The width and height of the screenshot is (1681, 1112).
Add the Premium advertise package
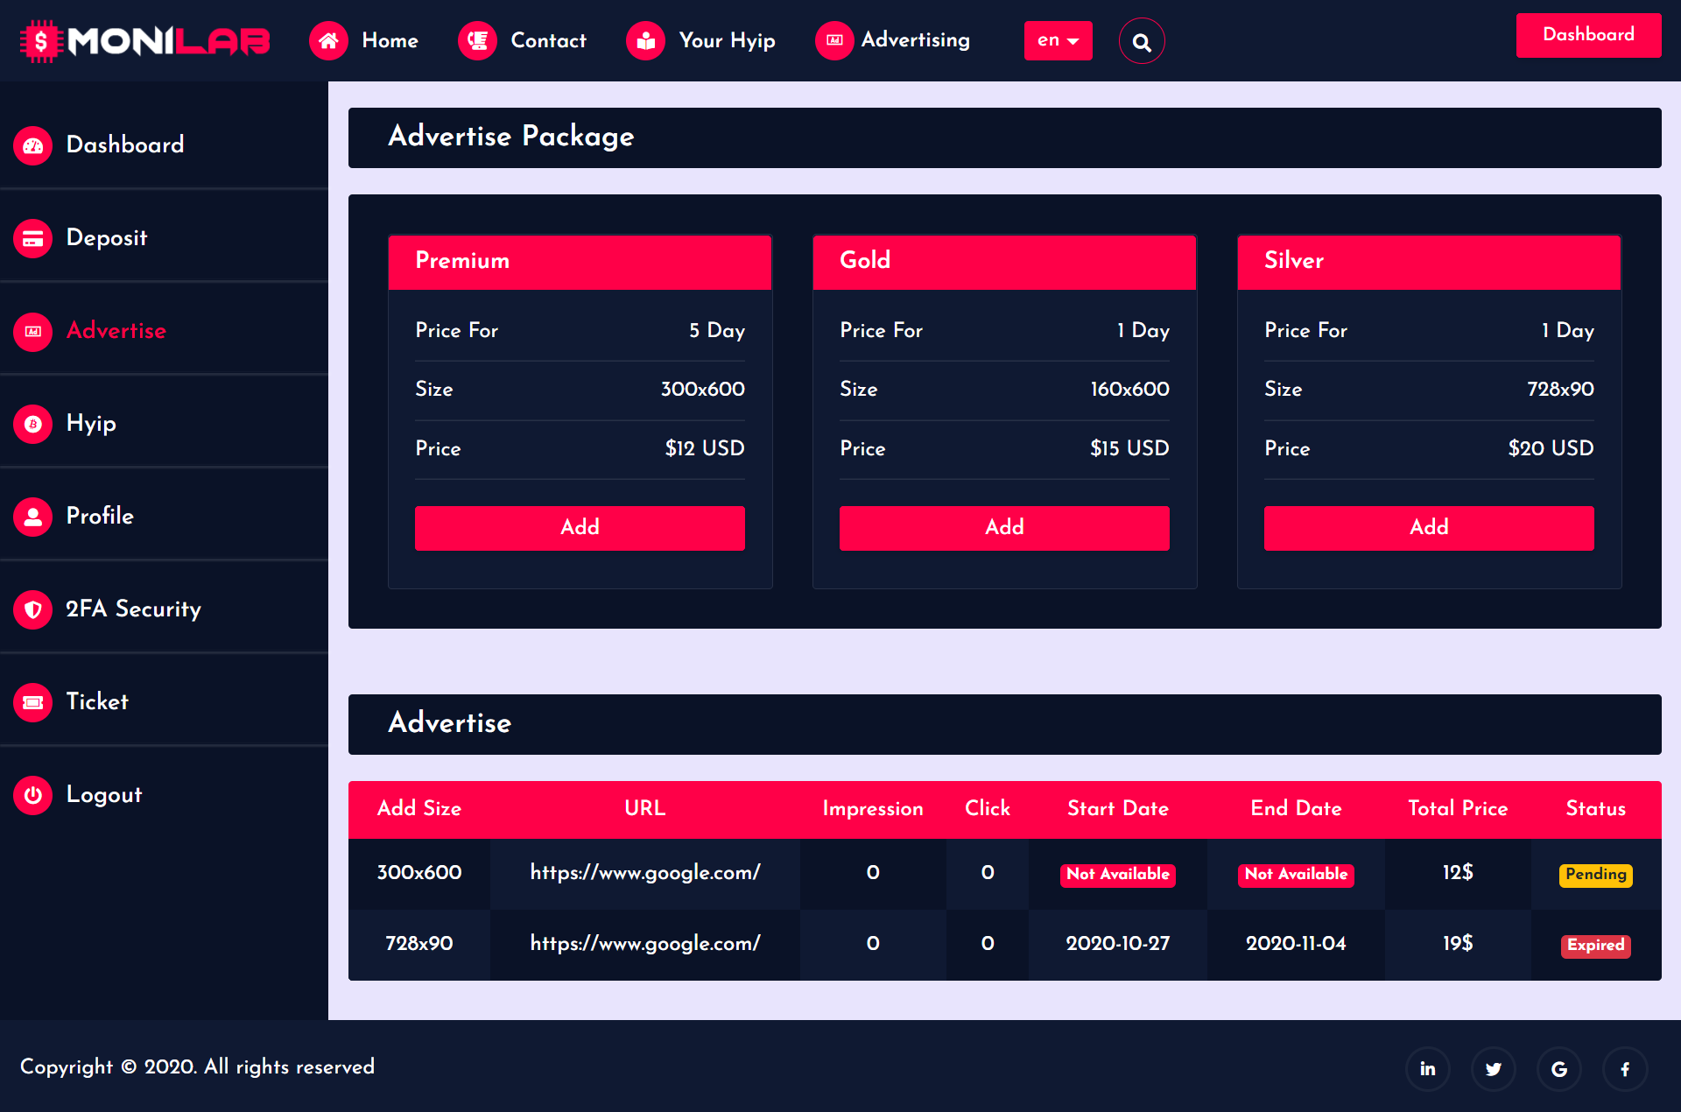[x=580, y=528]
